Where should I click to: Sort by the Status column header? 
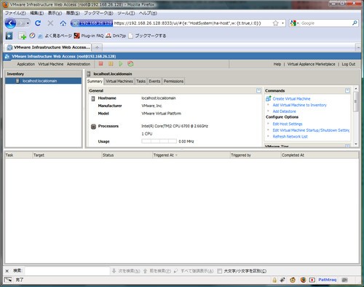[127, 155]
